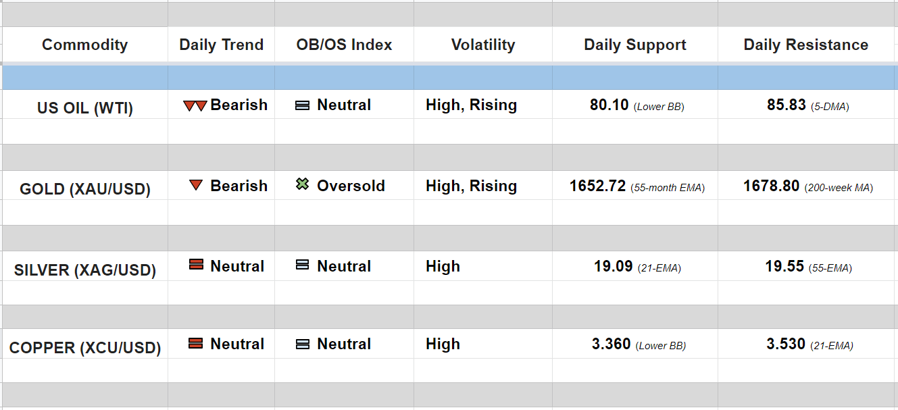Select Gold daily support value 1652.72

598,186
